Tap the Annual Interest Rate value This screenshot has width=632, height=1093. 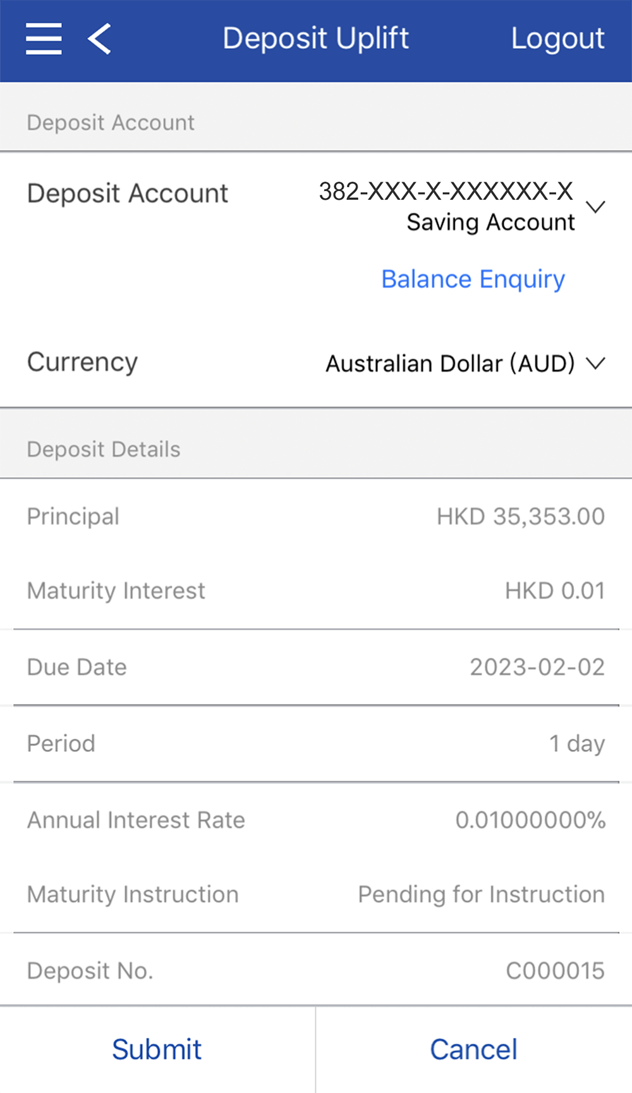coord(530,820)
